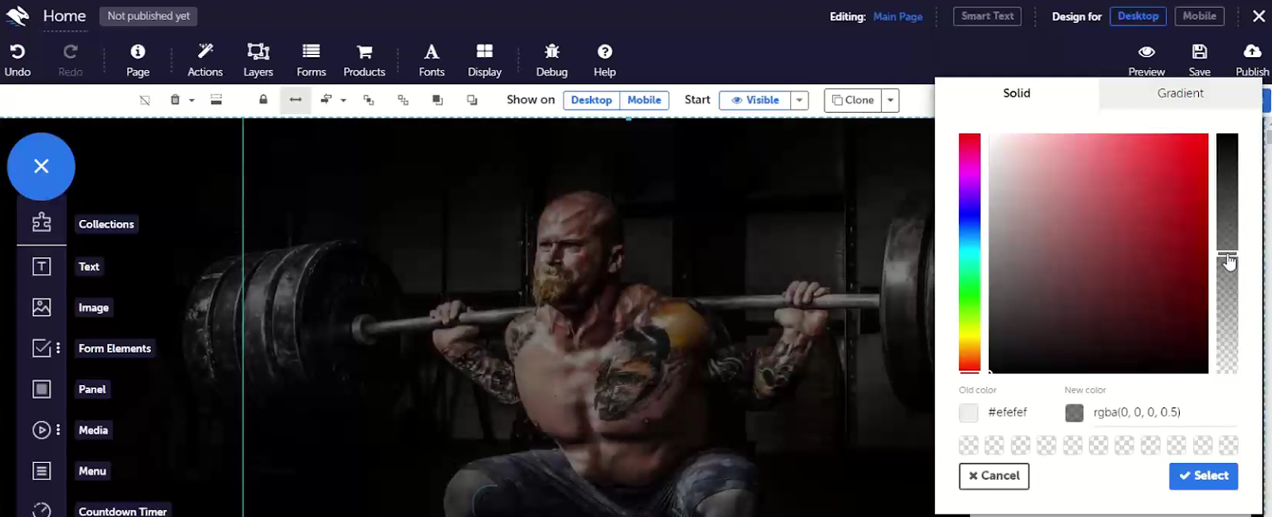Close the blue add-element circle button
1272x517 pixels.
pyautogui.click(x=41, y=166)
